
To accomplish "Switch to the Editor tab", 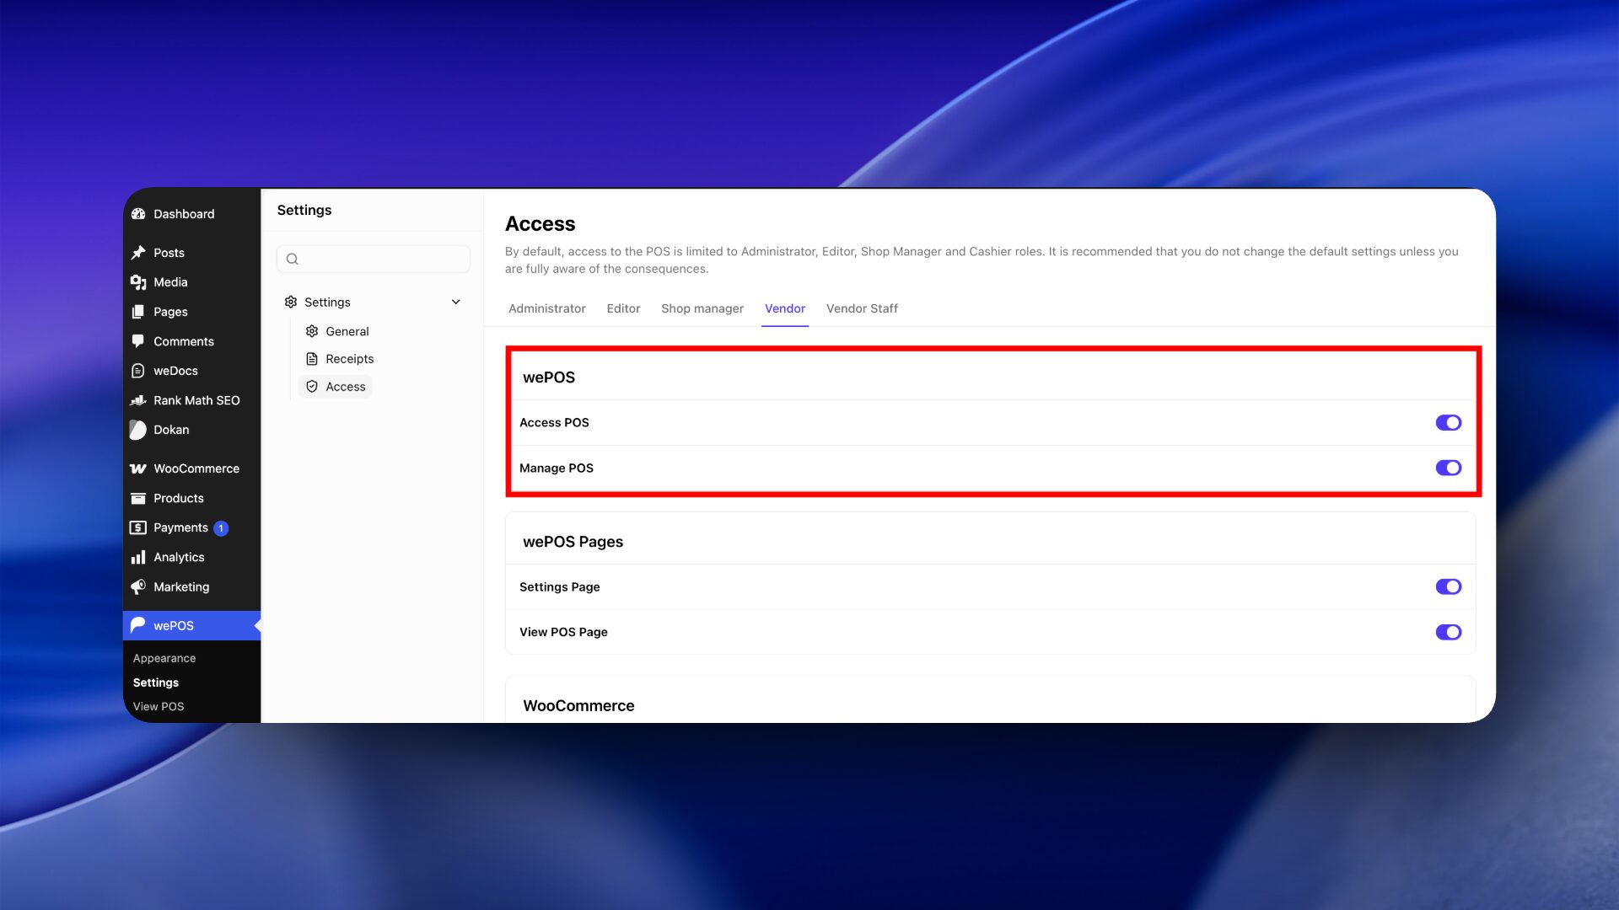I will pos(623,308).
